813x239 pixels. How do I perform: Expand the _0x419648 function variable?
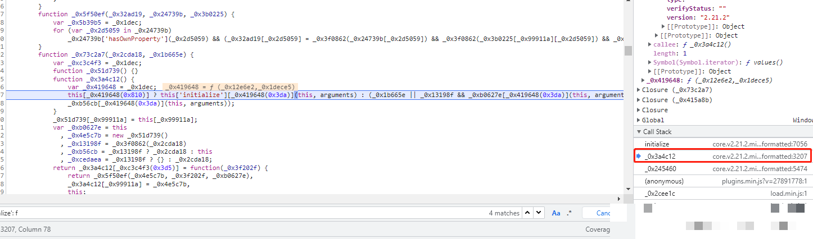click(x=644, y=80)
